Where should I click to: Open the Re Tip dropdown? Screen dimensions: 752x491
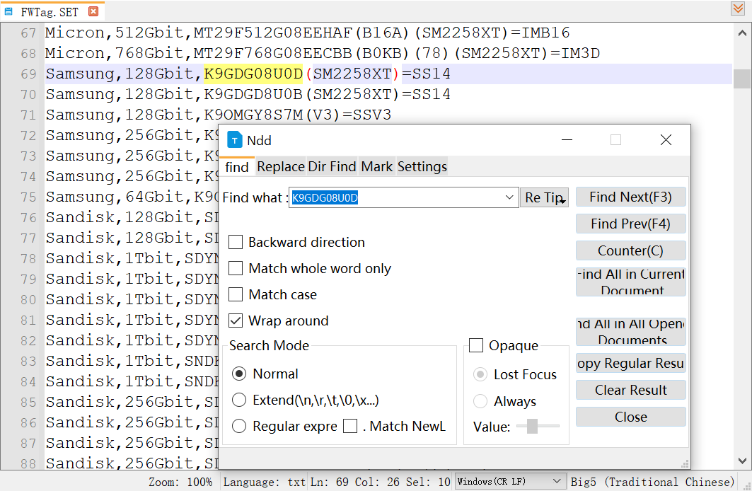click(x=544, y=198)
